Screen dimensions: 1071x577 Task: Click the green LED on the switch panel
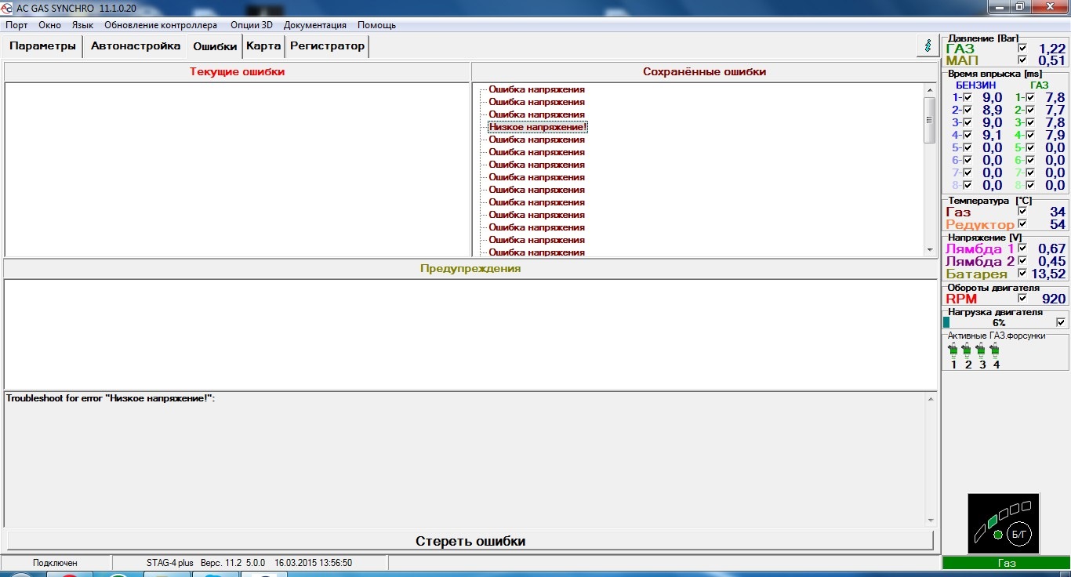(997, 535)
